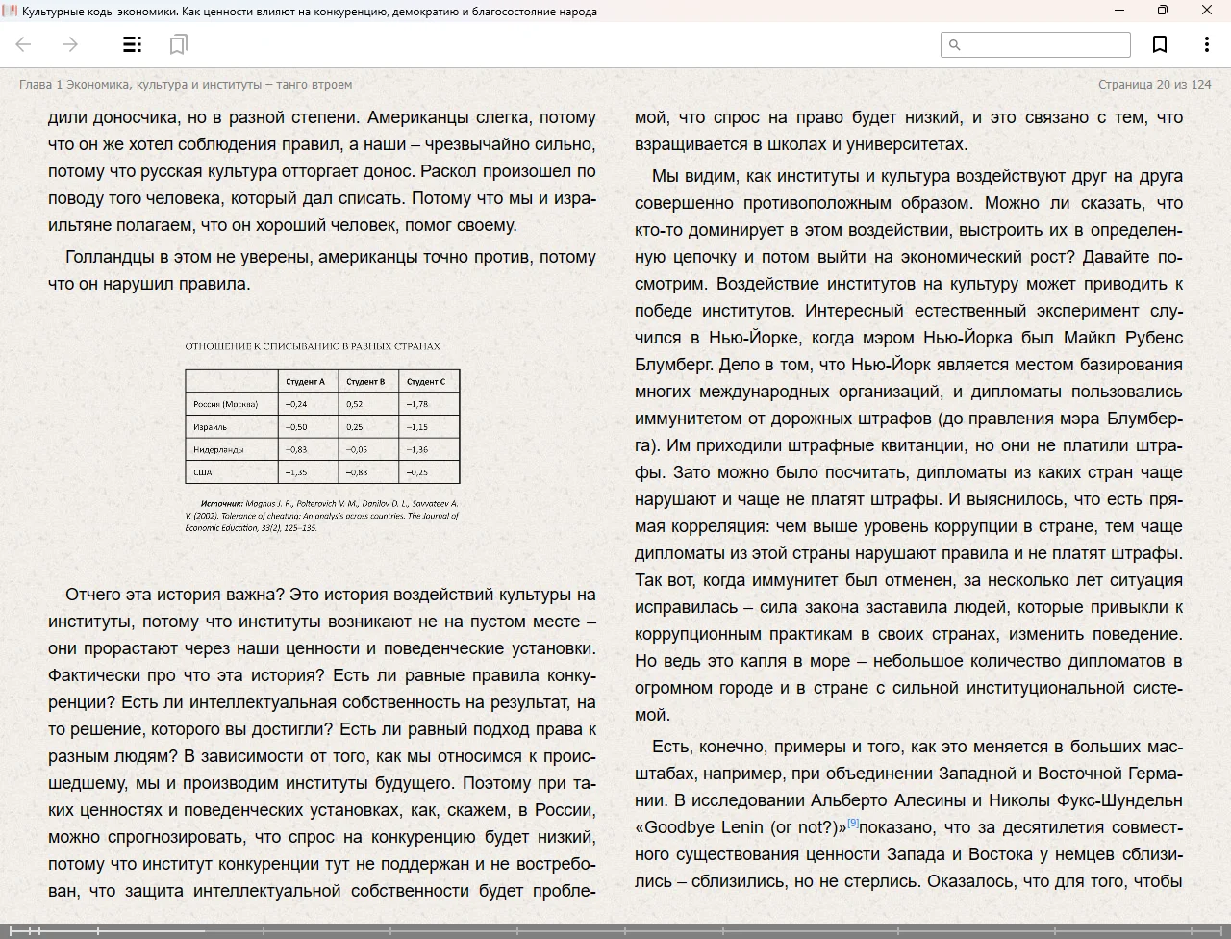Image resolution: width=1231 pixels, height=939 pixels.
Task: Click the reading progress bar at bottom
Action: (x=615, y=930)
